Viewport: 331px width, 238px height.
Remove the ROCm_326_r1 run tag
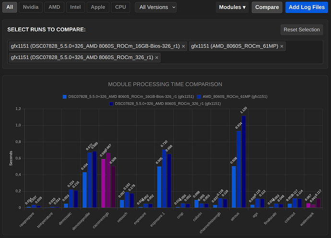[157, 58]
